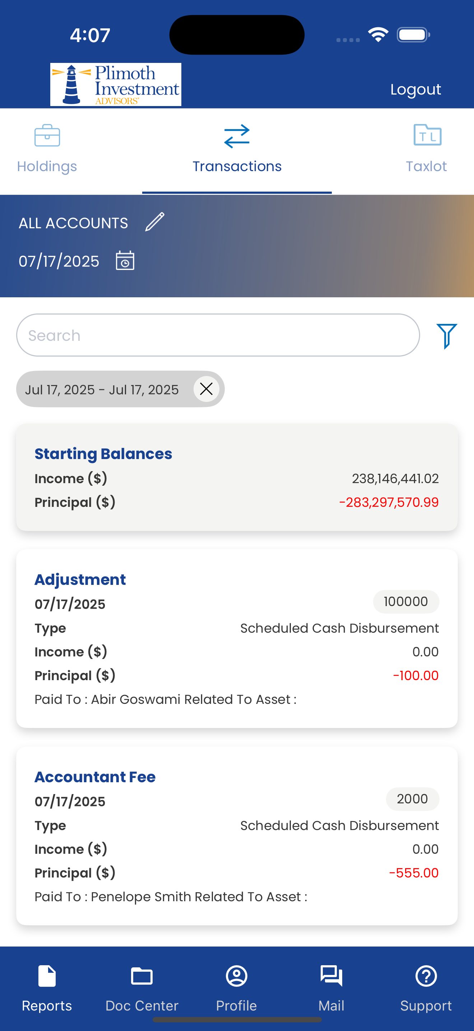Select the Transactions arrows icon

pos(237,136)
